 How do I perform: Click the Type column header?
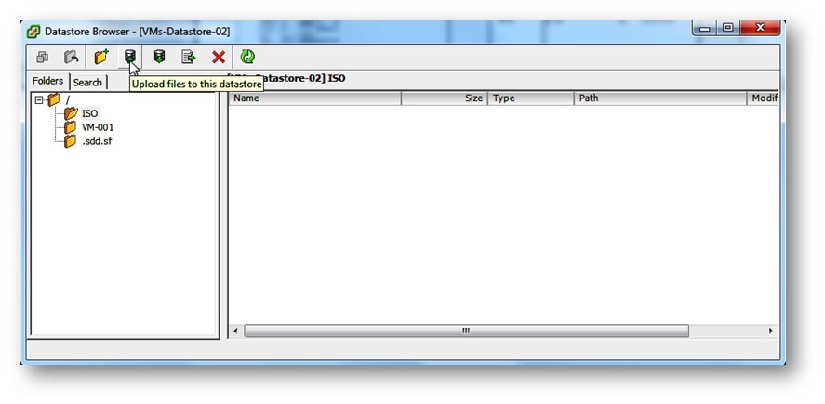point(530,98)
